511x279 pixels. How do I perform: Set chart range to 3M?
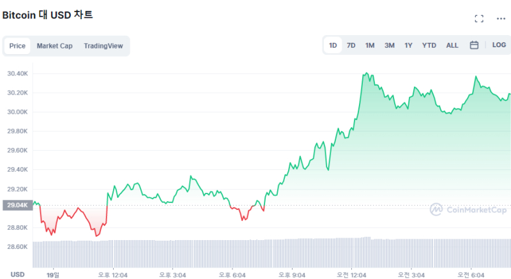389,45
